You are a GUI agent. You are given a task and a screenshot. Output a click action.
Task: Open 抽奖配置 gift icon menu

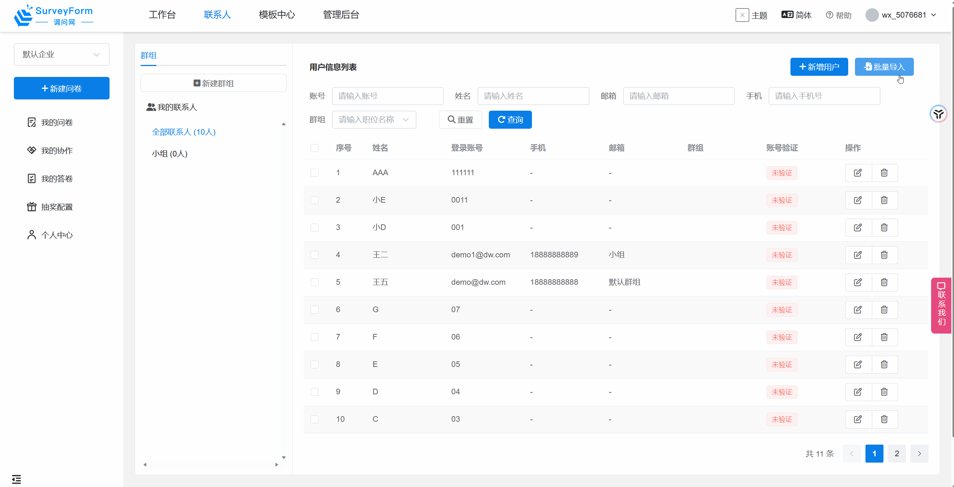pos(32,207)
